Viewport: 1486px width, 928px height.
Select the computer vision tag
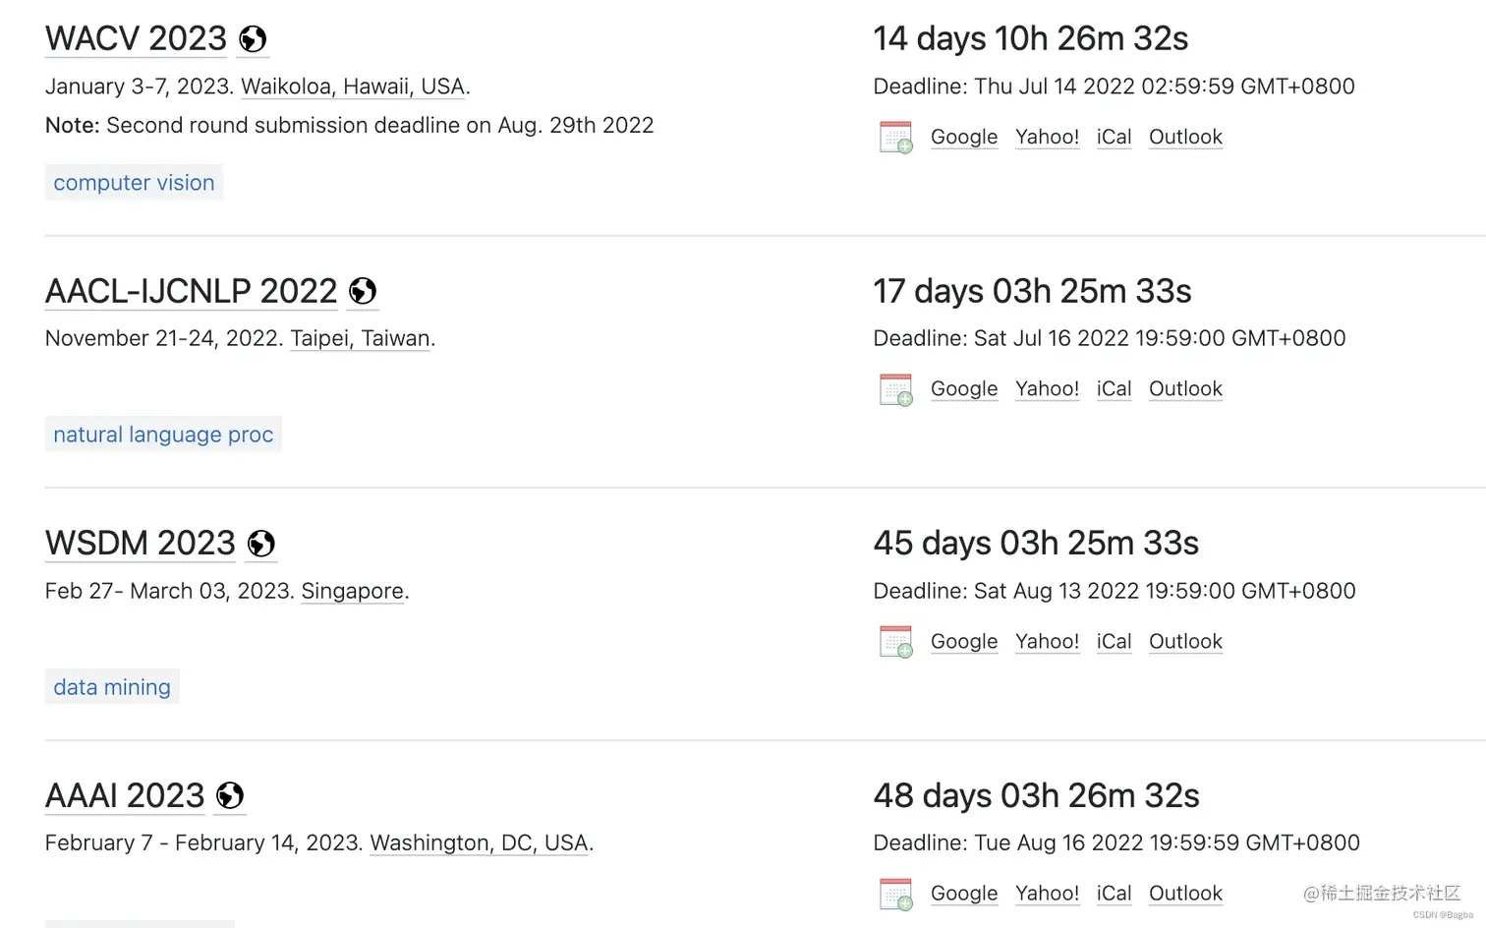134,183
